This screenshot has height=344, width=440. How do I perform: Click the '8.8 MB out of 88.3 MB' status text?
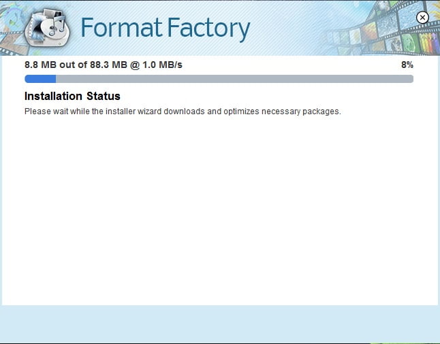tap(76, 65)
